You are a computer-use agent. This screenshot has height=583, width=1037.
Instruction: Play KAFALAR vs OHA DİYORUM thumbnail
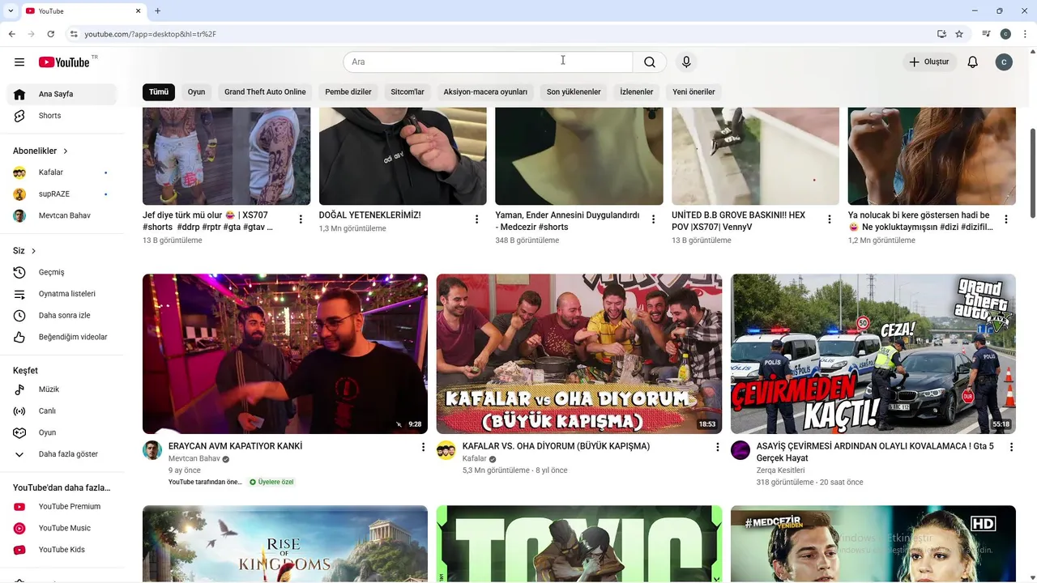click(x=579, y=354)
